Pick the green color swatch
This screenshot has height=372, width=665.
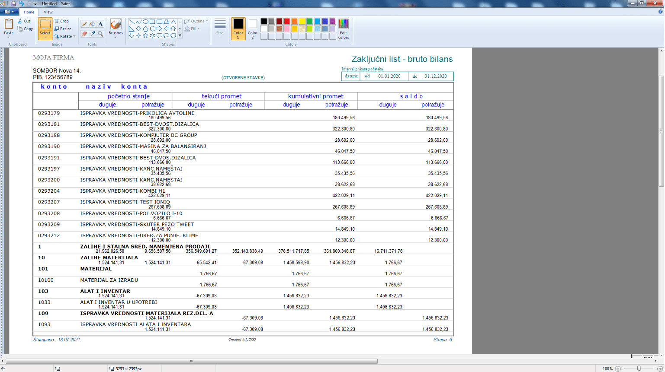310,21
